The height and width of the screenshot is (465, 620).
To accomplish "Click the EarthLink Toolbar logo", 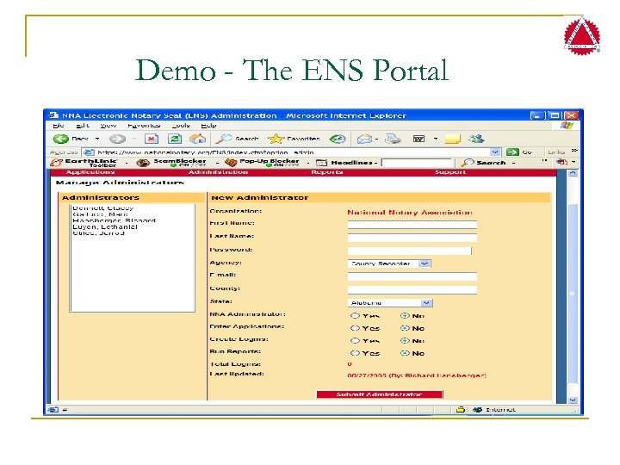I will click(x=84, y=163).
